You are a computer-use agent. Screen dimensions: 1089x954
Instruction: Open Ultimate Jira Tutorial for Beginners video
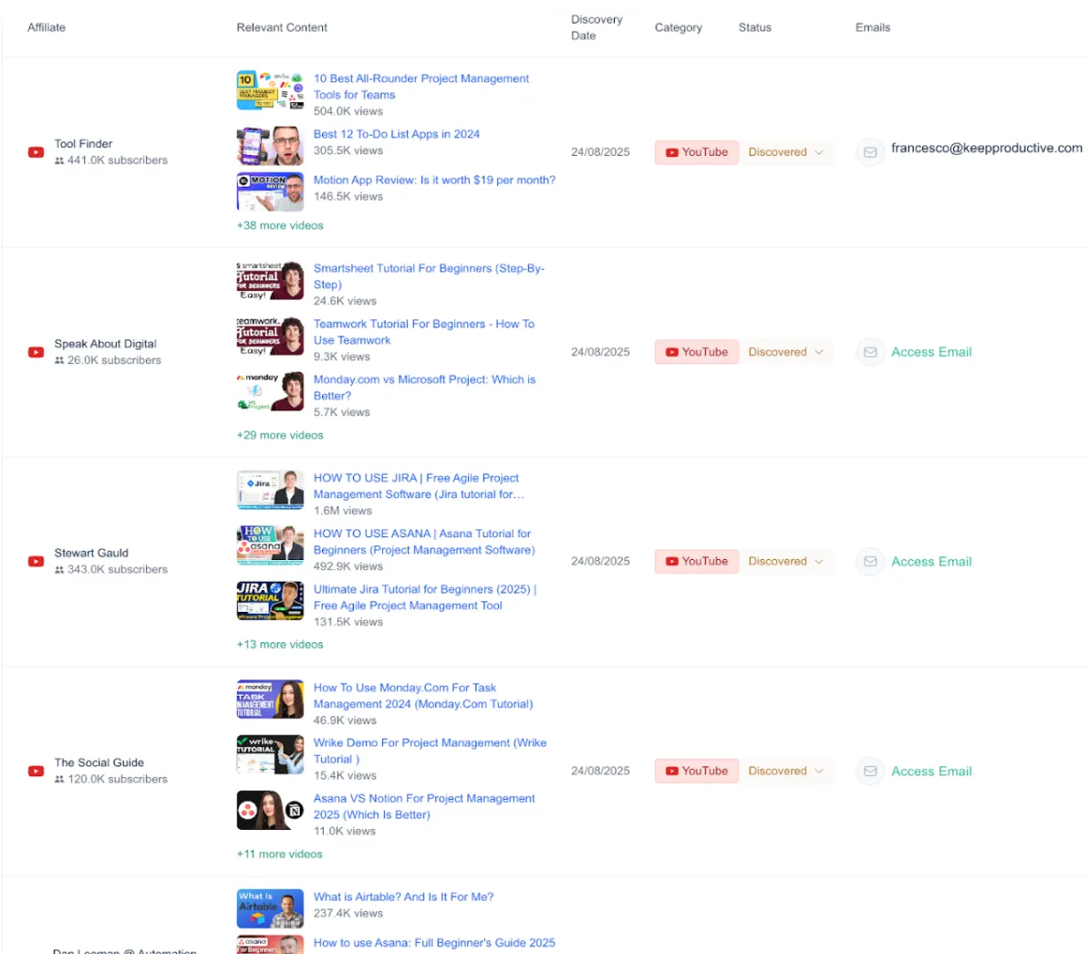(x=425, y=597)
